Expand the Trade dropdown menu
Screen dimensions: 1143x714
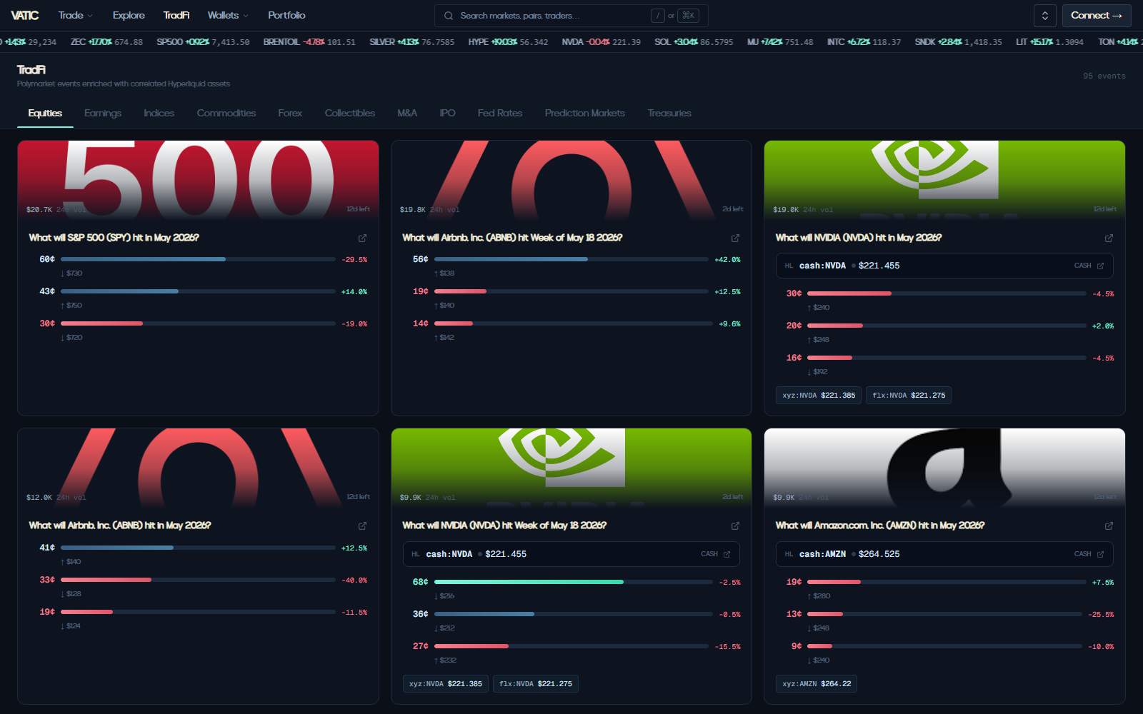[x=76, y=15]
